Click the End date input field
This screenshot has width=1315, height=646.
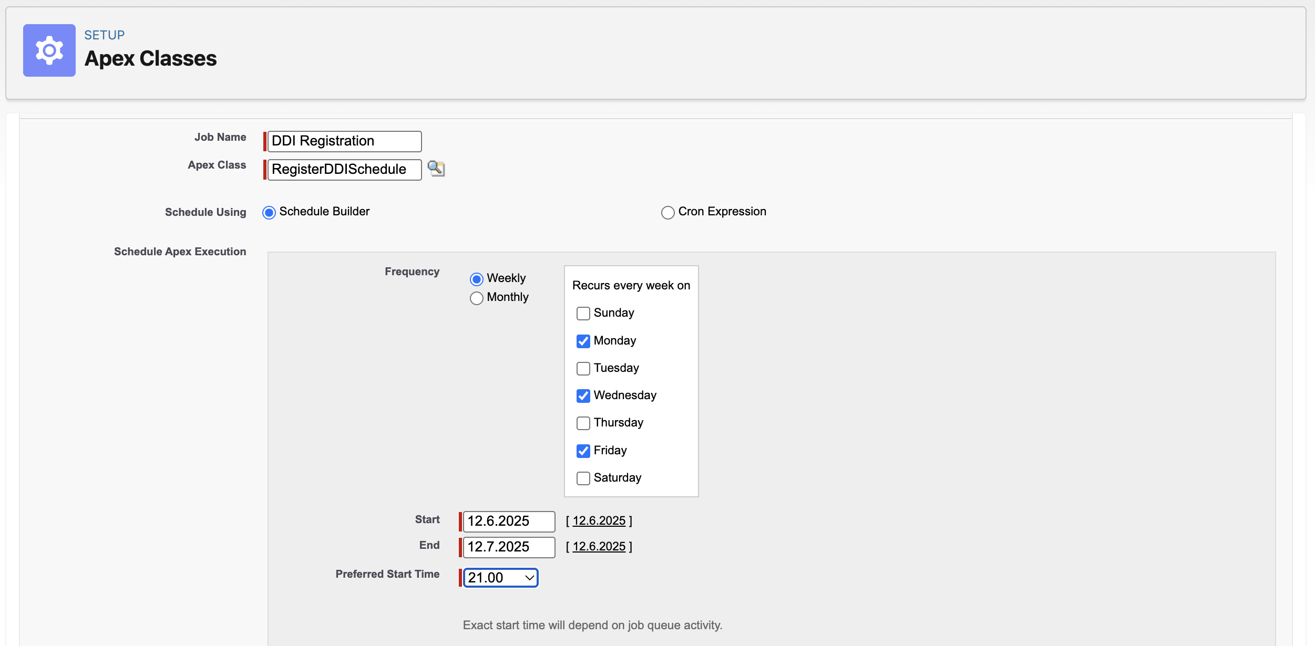point(508,547)
